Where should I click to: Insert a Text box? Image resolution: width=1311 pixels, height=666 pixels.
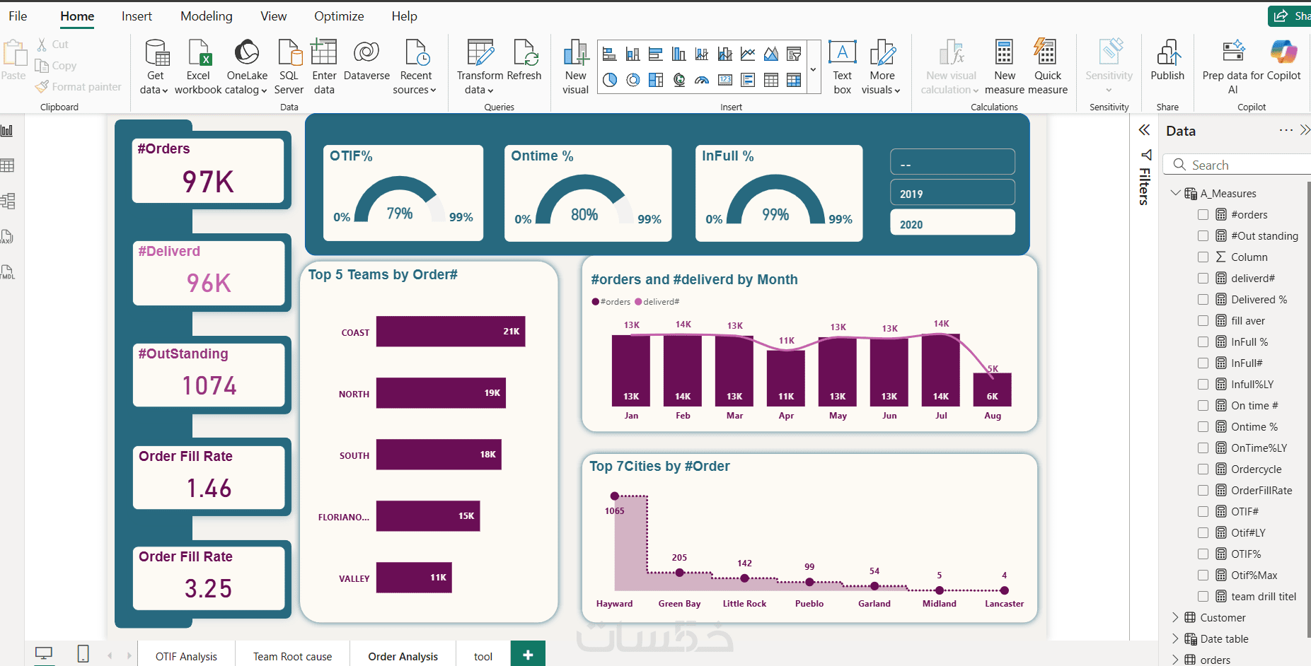[x=842, y=66]
